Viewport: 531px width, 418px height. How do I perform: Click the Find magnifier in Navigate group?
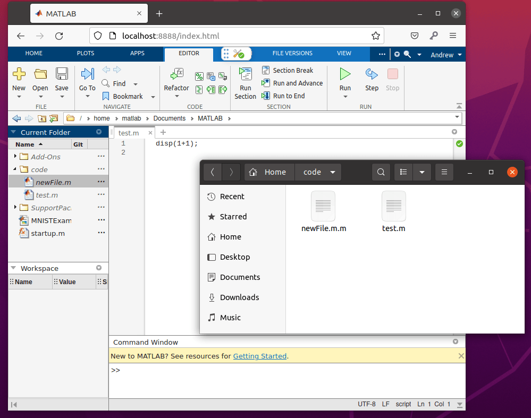click(106, 83)
